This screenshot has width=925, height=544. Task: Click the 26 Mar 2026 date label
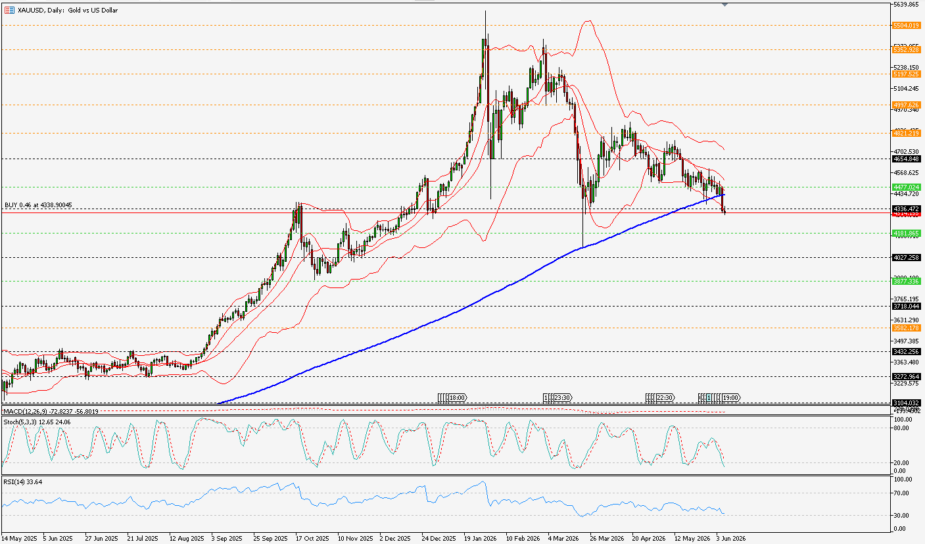tap(607, 537)
